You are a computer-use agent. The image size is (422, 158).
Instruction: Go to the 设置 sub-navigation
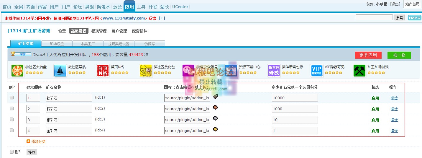pyautogui.click(x=62, y=31)
